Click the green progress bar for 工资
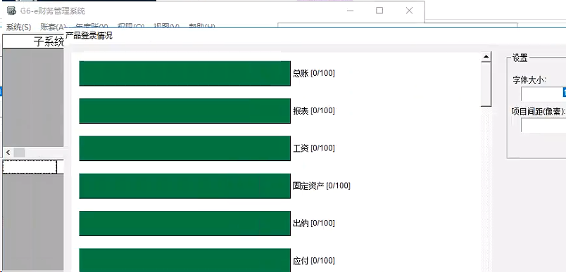The height and width of the screenshot is (272, 566). 185,148
